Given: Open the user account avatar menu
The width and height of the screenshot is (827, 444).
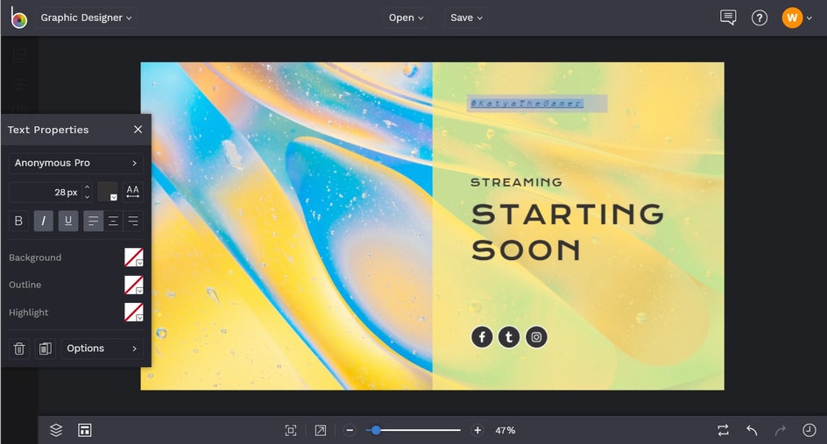Looking at the screenshot, I should 792,18.
